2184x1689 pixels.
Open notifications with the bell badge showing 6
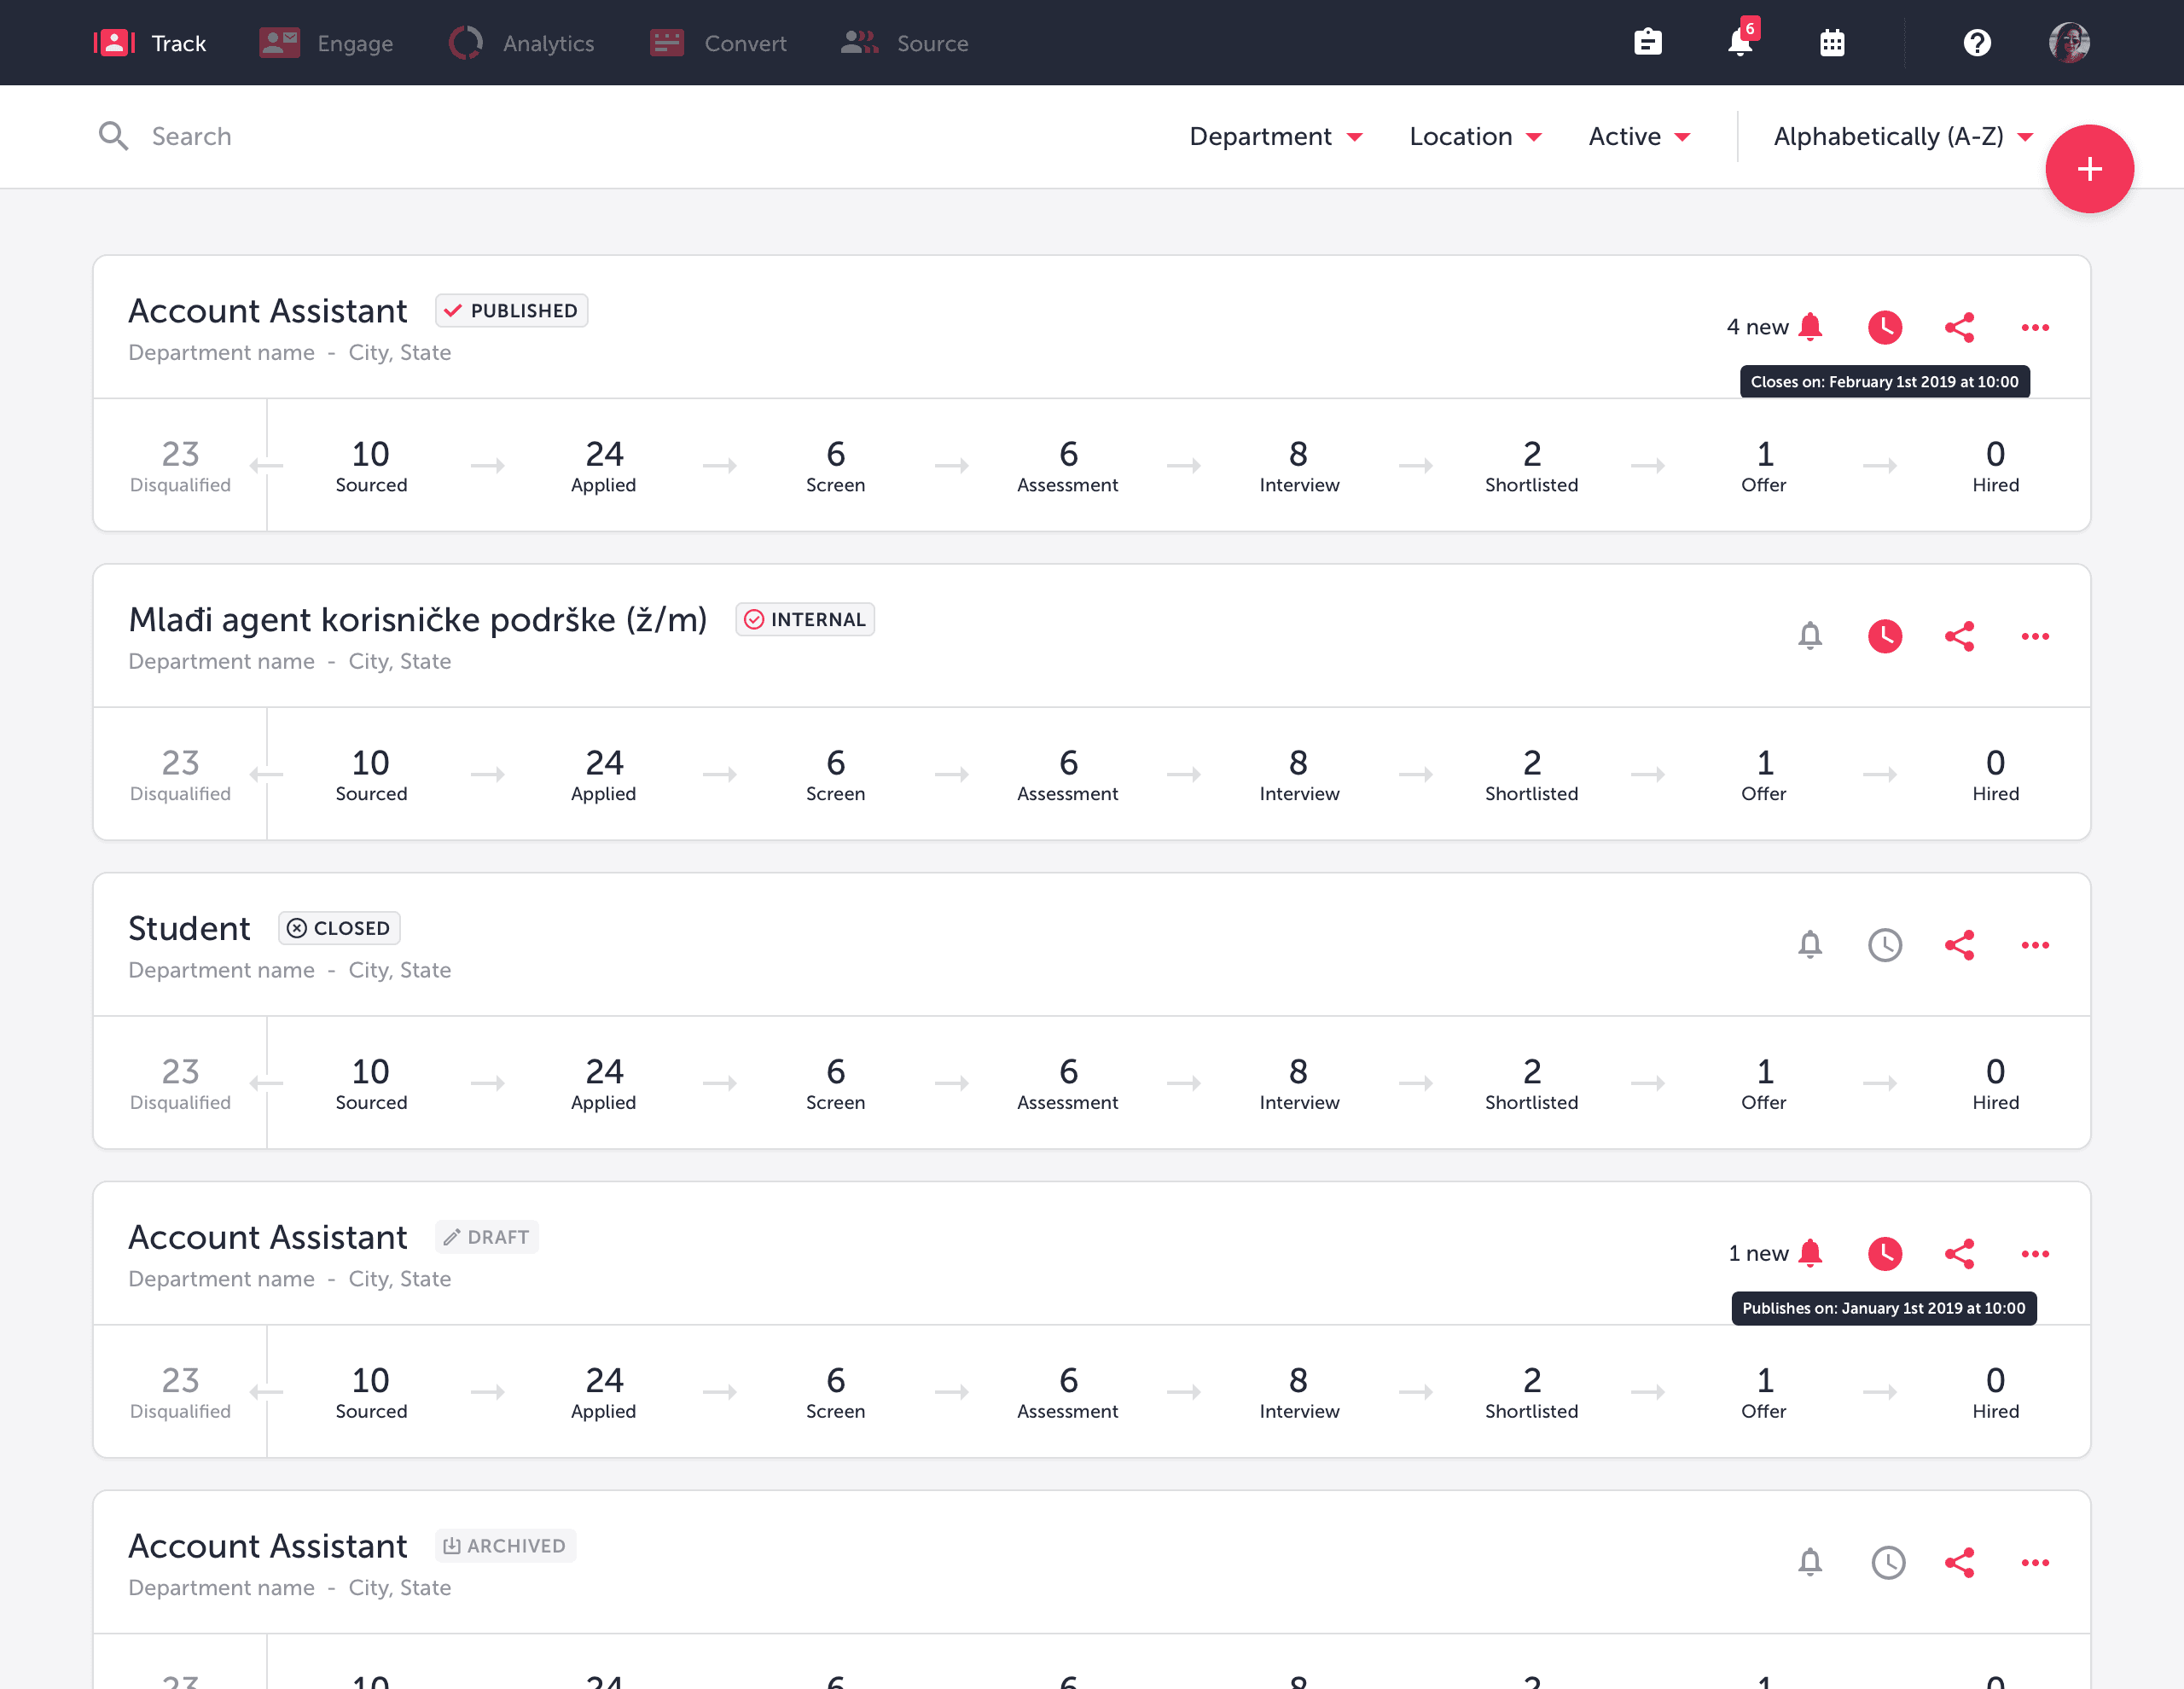coord(1740,42)
